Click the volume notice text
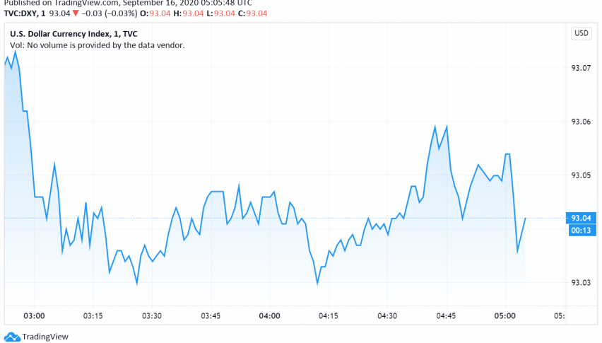The height and width of the screenshot is (343, 602). (97, 45)
